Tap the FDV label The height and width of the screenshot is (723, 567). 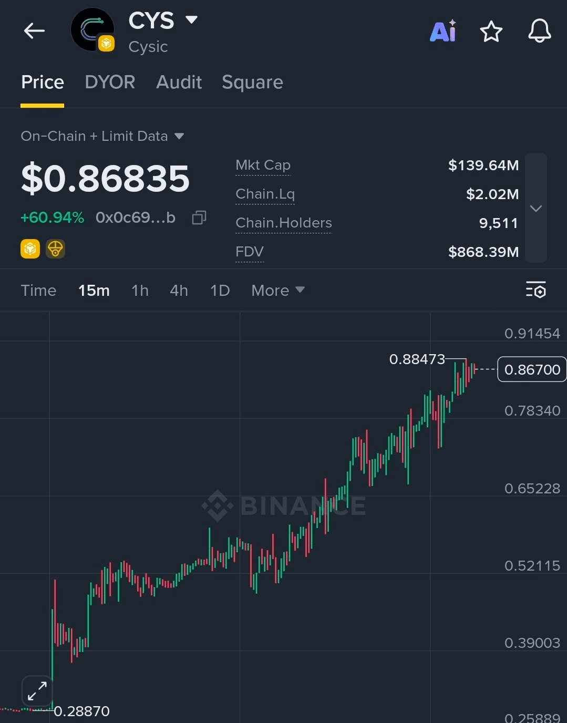click(x=250, y=252)
